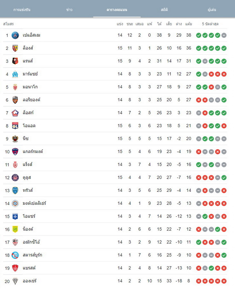
Task: Click PSG's most recent draw result icon
Action: point(224,35)
